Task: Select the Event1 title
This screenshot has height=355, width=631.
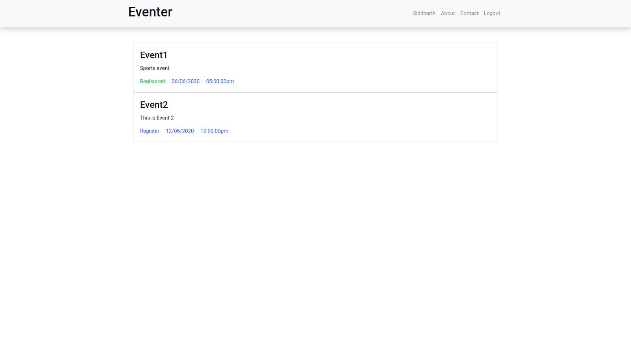Action: 153,55
